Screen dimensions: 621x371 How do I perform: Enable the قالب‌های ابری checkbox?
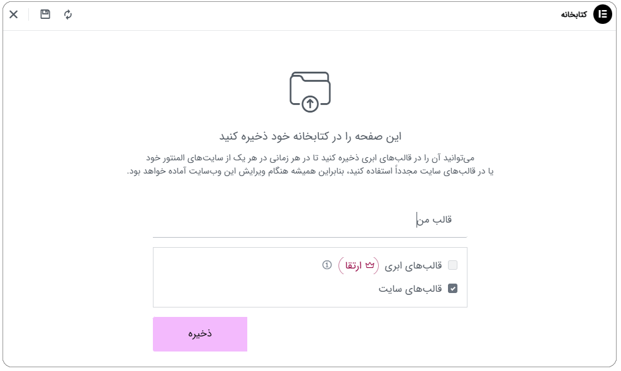tap(453, 265)
